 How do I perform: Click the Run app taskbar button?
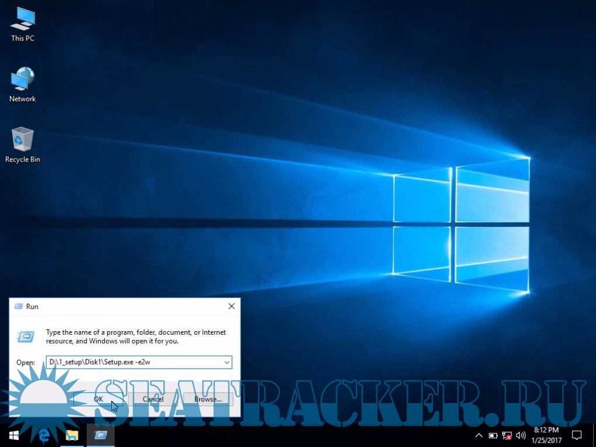(x=100, y=435)
